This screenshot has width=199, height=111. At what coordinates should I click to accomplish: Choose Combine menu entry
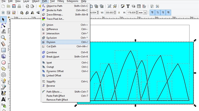click(x=65, y=52)
